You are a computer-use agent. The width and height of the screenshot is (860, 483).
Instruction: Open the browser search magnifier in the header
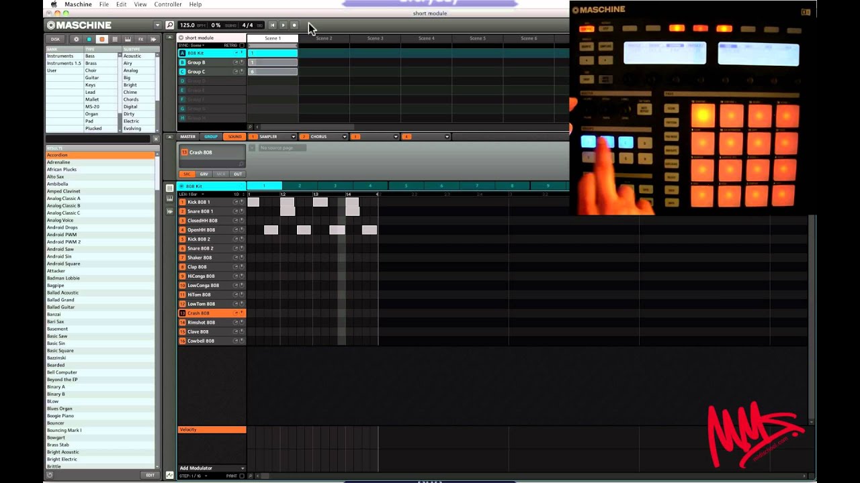pyautogui.click(x=169, y=25)
